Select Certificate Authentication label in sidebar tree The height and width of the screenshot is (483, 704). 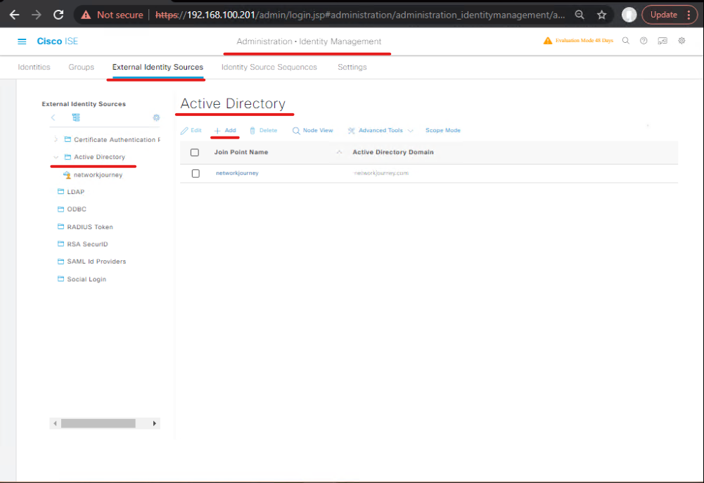(x=117, y=140)
